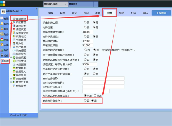172x126 pixels.
Task: Expand the 微信设置 tree node
Action: pos(11,57)
